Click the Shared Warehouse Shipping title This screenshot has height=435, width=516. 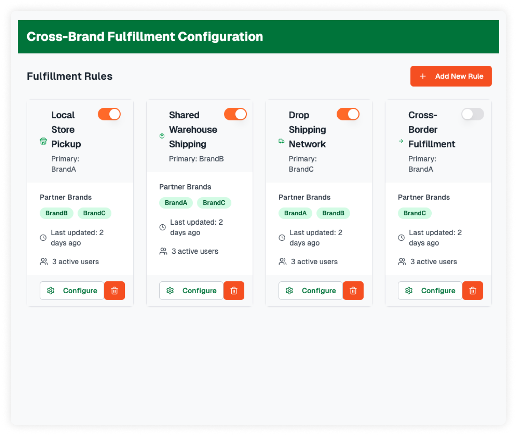point(193,130)
